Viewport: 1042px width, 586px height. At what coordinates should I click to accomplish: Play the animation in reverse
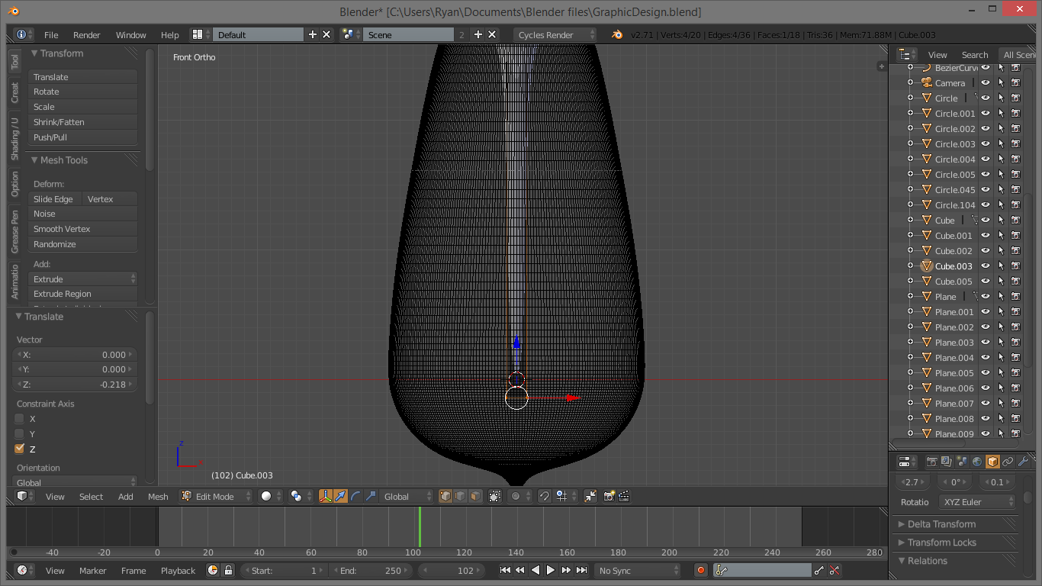[x=535, y=570]
